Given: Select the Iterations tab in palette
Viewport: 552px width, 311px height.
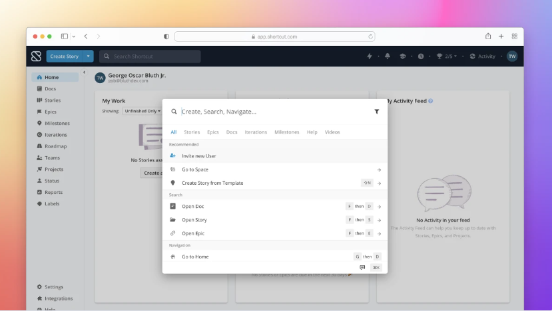Looking at the screenshot, I should pyautogui.click(x=256, y=132).
